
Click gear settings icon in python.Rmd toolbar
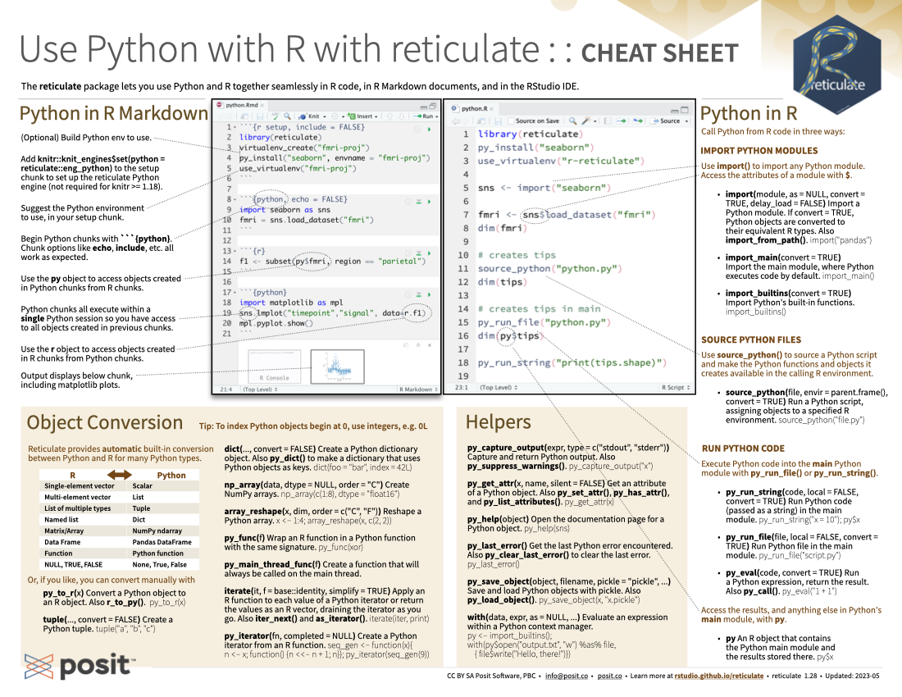tap(335, 116)
